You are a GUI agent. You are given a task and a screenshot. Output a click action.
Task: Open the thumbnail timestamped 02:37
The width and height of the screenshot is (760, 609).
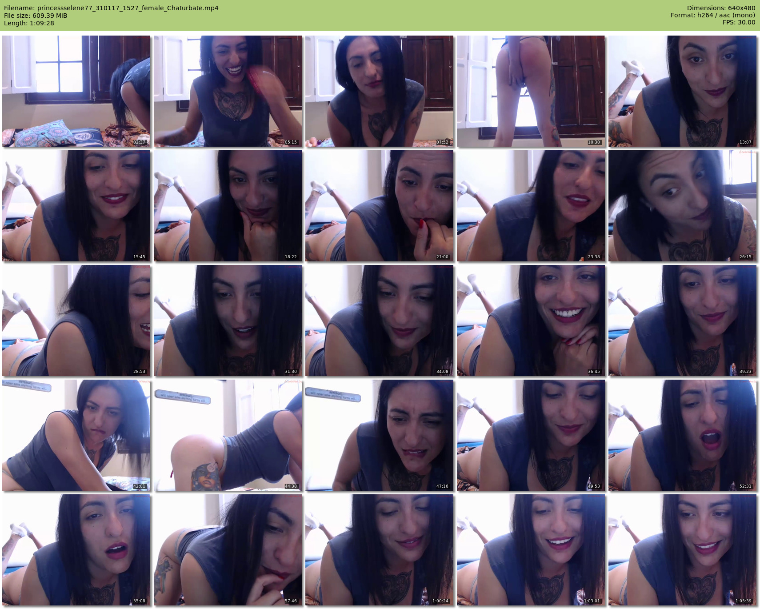[x=76, y=91]
